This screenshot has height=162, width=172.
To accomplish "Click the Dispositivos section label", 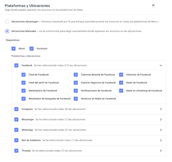I will coord(12,40).
